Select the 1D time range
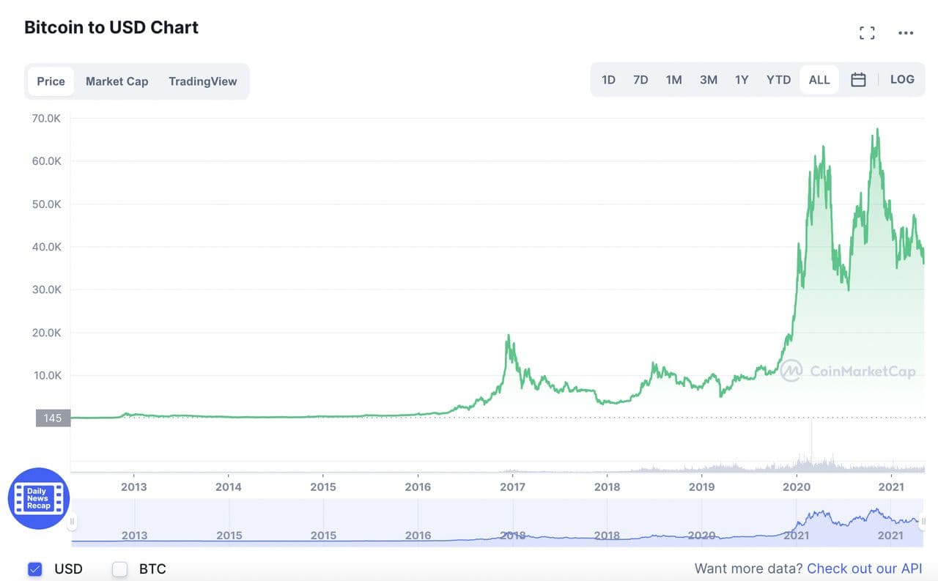The width and height of the screenshot is (938, 581). (x=608, y=80)
